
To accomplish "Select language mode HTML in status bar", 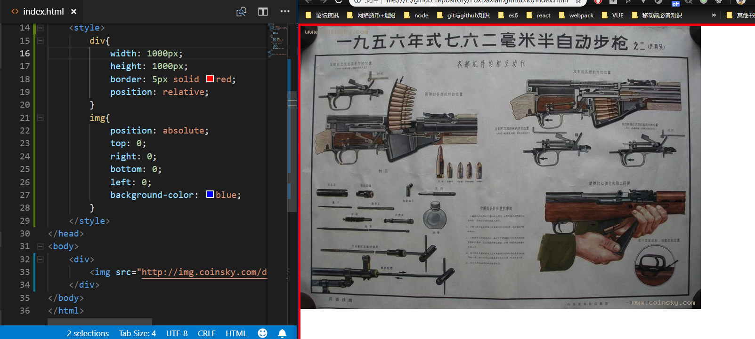I will (x=236, y=333).
